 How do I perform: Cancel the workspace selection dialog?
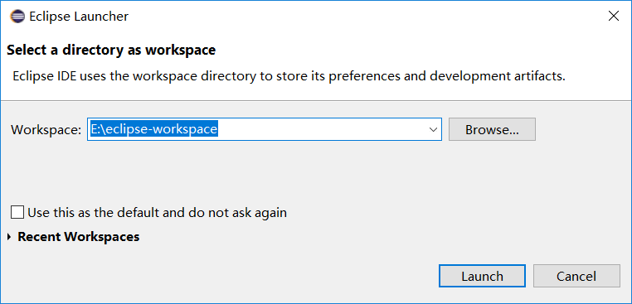(576, 276)
